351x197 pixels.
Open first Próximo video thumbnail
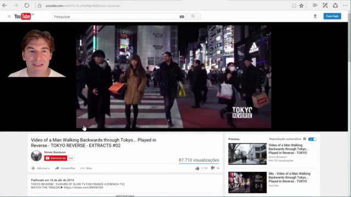click(x=247, y=154)
